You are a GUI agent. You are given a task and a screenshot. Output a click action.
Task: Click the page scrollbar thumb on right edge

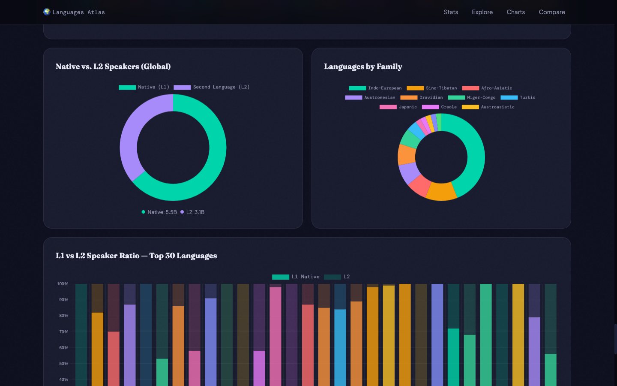pyautogui.click(x=615, y=339)
